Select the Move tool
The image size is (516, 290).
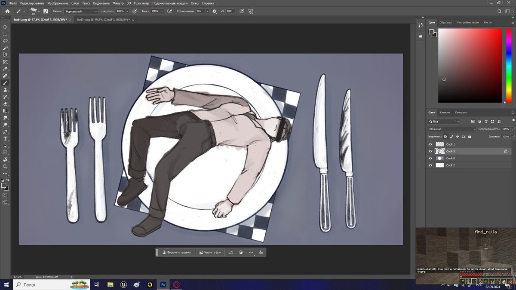(6, 27)
